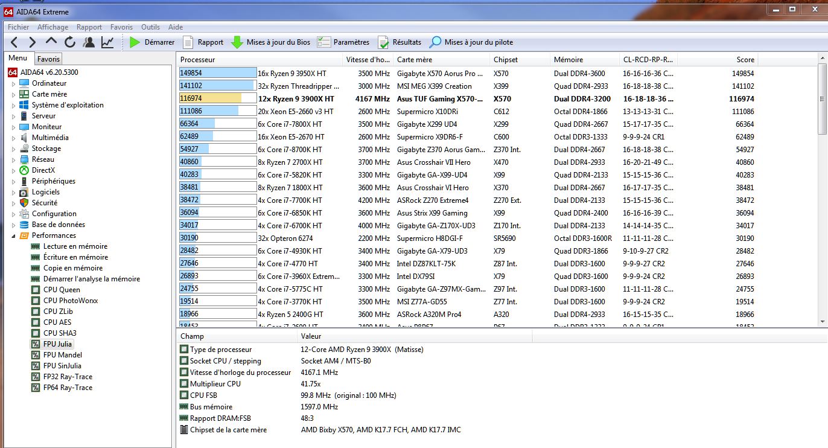Viewport: 828px width, 448px height.
Task: Expand the Ordinateur tree node
Action: (13, 83)
